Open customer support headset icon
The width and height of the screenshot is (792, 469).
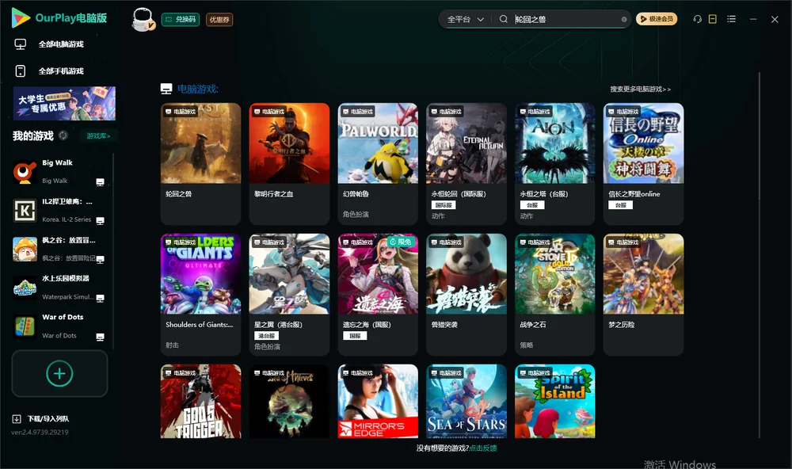[x=698, y=19]
